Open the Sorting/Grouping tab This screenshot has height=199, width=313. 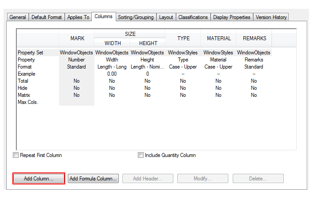tap(136, 17)
